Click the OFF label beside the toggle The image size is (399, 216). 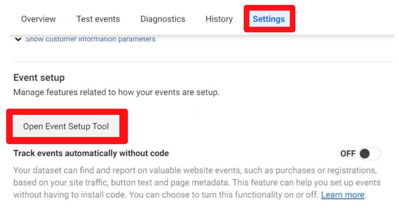click(x=348, y=153)
